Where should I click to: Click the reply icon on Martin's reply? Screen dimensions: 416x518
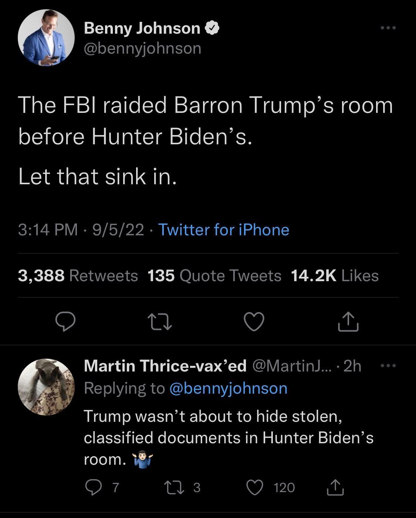[94, 488]
